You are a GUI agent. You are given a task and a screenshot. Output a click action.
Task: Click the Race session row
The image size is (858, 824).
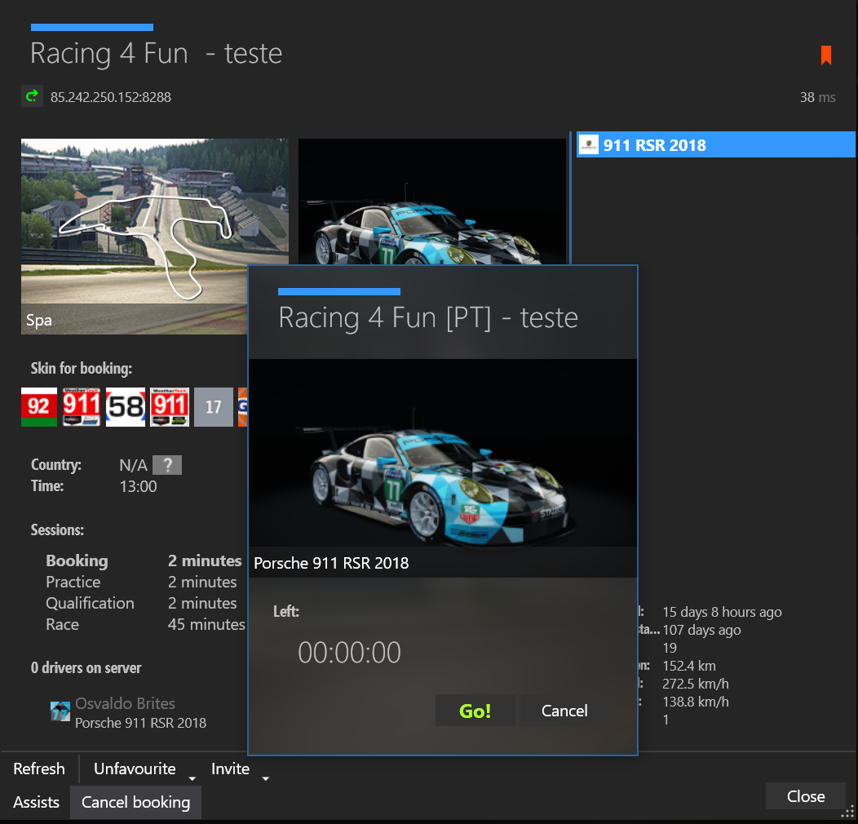click(145, 624)
